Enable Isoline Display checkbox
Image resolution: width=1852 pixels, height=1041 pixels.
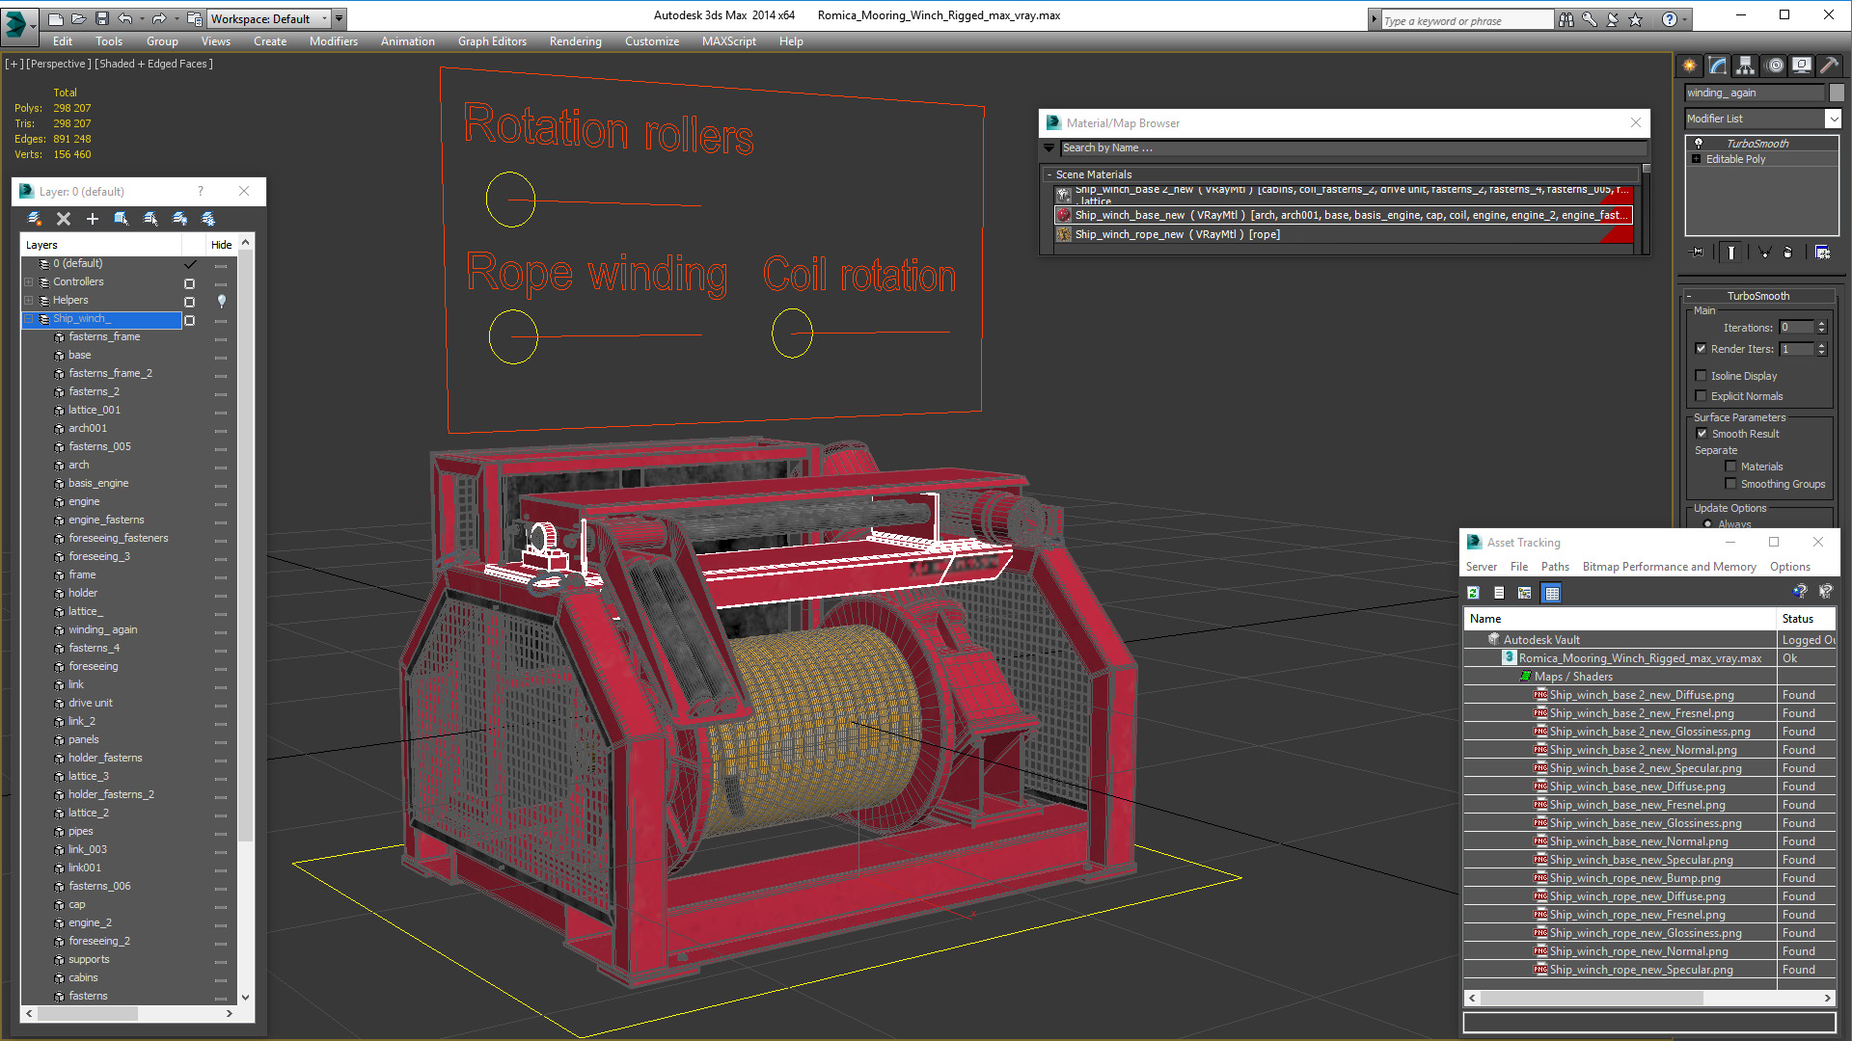point(1702,376)
